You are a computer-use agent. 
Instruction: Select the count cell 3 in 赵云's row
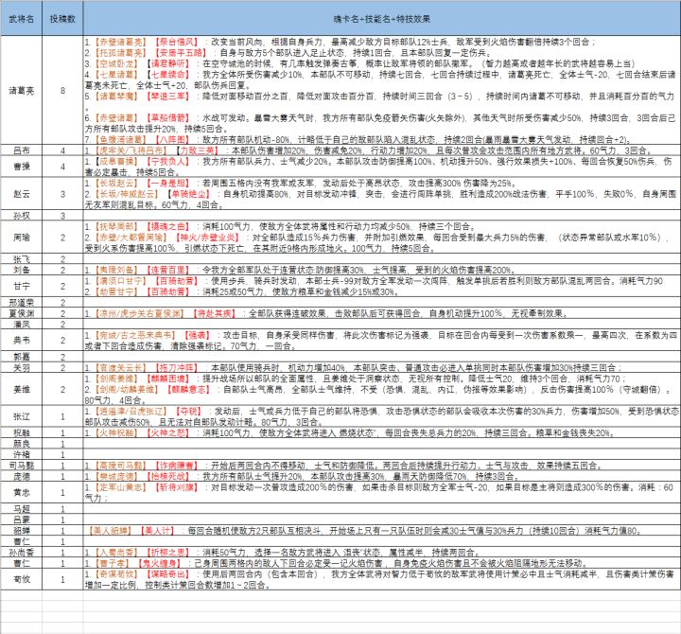[x=62, y=194]
